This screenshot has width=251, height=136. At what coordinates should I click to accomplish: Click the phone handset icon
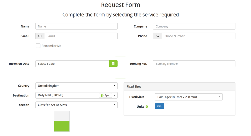click(158, 36)
